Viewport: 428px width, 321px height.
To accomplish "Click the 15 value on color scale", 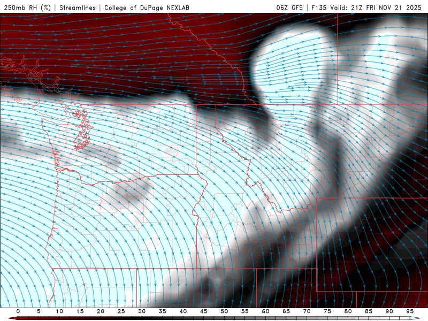I will (x=80, y=311).
